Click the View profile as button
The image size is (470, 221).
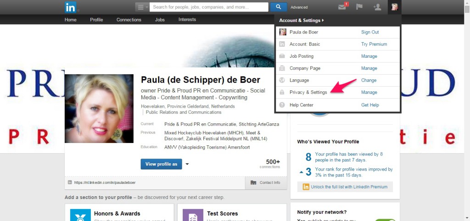pos(161,164)
